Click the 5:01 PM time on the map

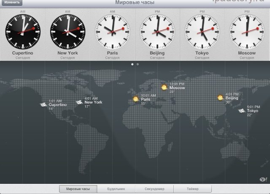pos(254,107)
